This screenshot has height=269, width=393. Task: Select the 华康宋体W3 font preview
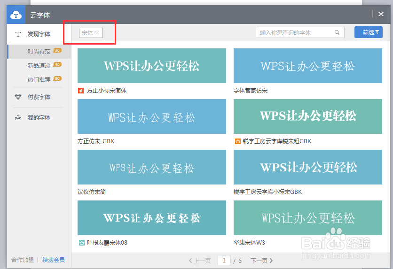(x=308, y=218)
